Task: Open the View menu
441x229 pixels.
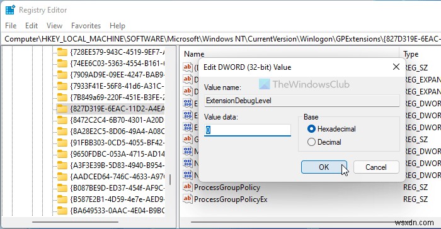Action: 54,26
